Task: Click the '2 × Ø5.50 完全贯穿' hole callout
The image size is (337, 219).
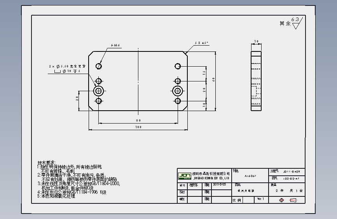Action: [67, 66]
